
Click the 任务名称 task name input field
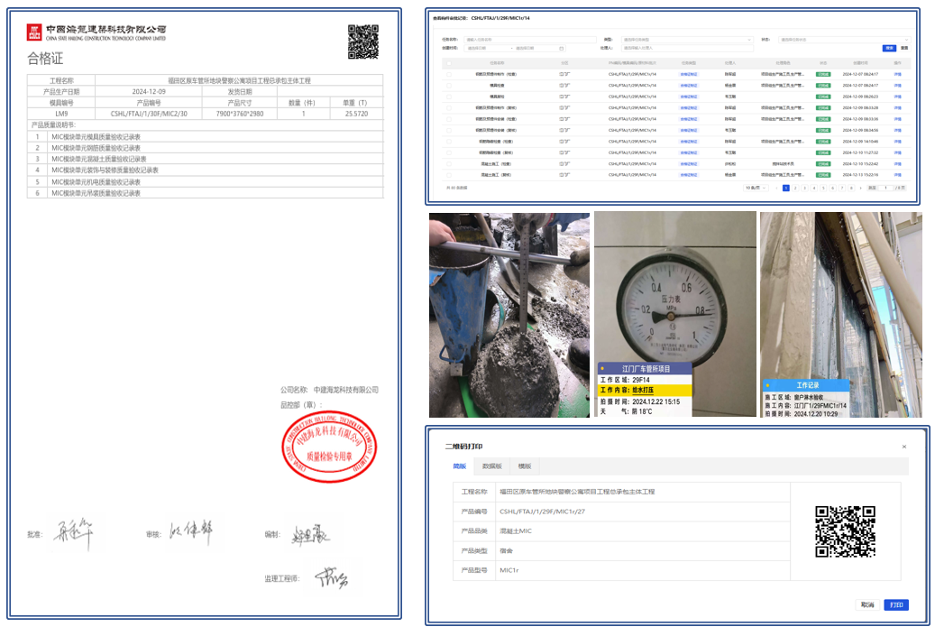point(530,40)
